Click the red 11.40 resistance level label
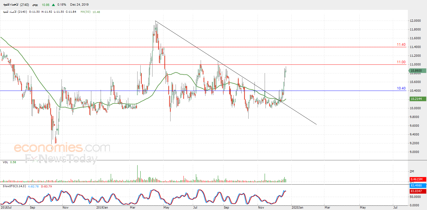The image size is (427, 210). click(x=401, y=45)
